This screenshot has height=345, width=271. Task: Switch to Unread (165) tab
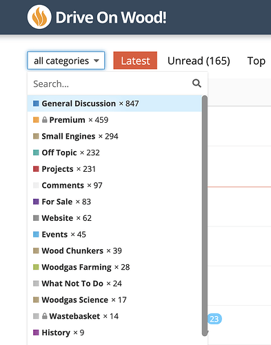(199, 61)
